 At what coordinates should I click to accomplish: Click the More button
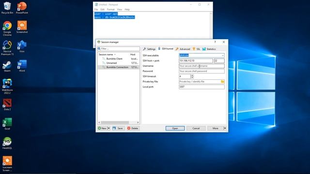pyautogui.click(x=215, y=128)
